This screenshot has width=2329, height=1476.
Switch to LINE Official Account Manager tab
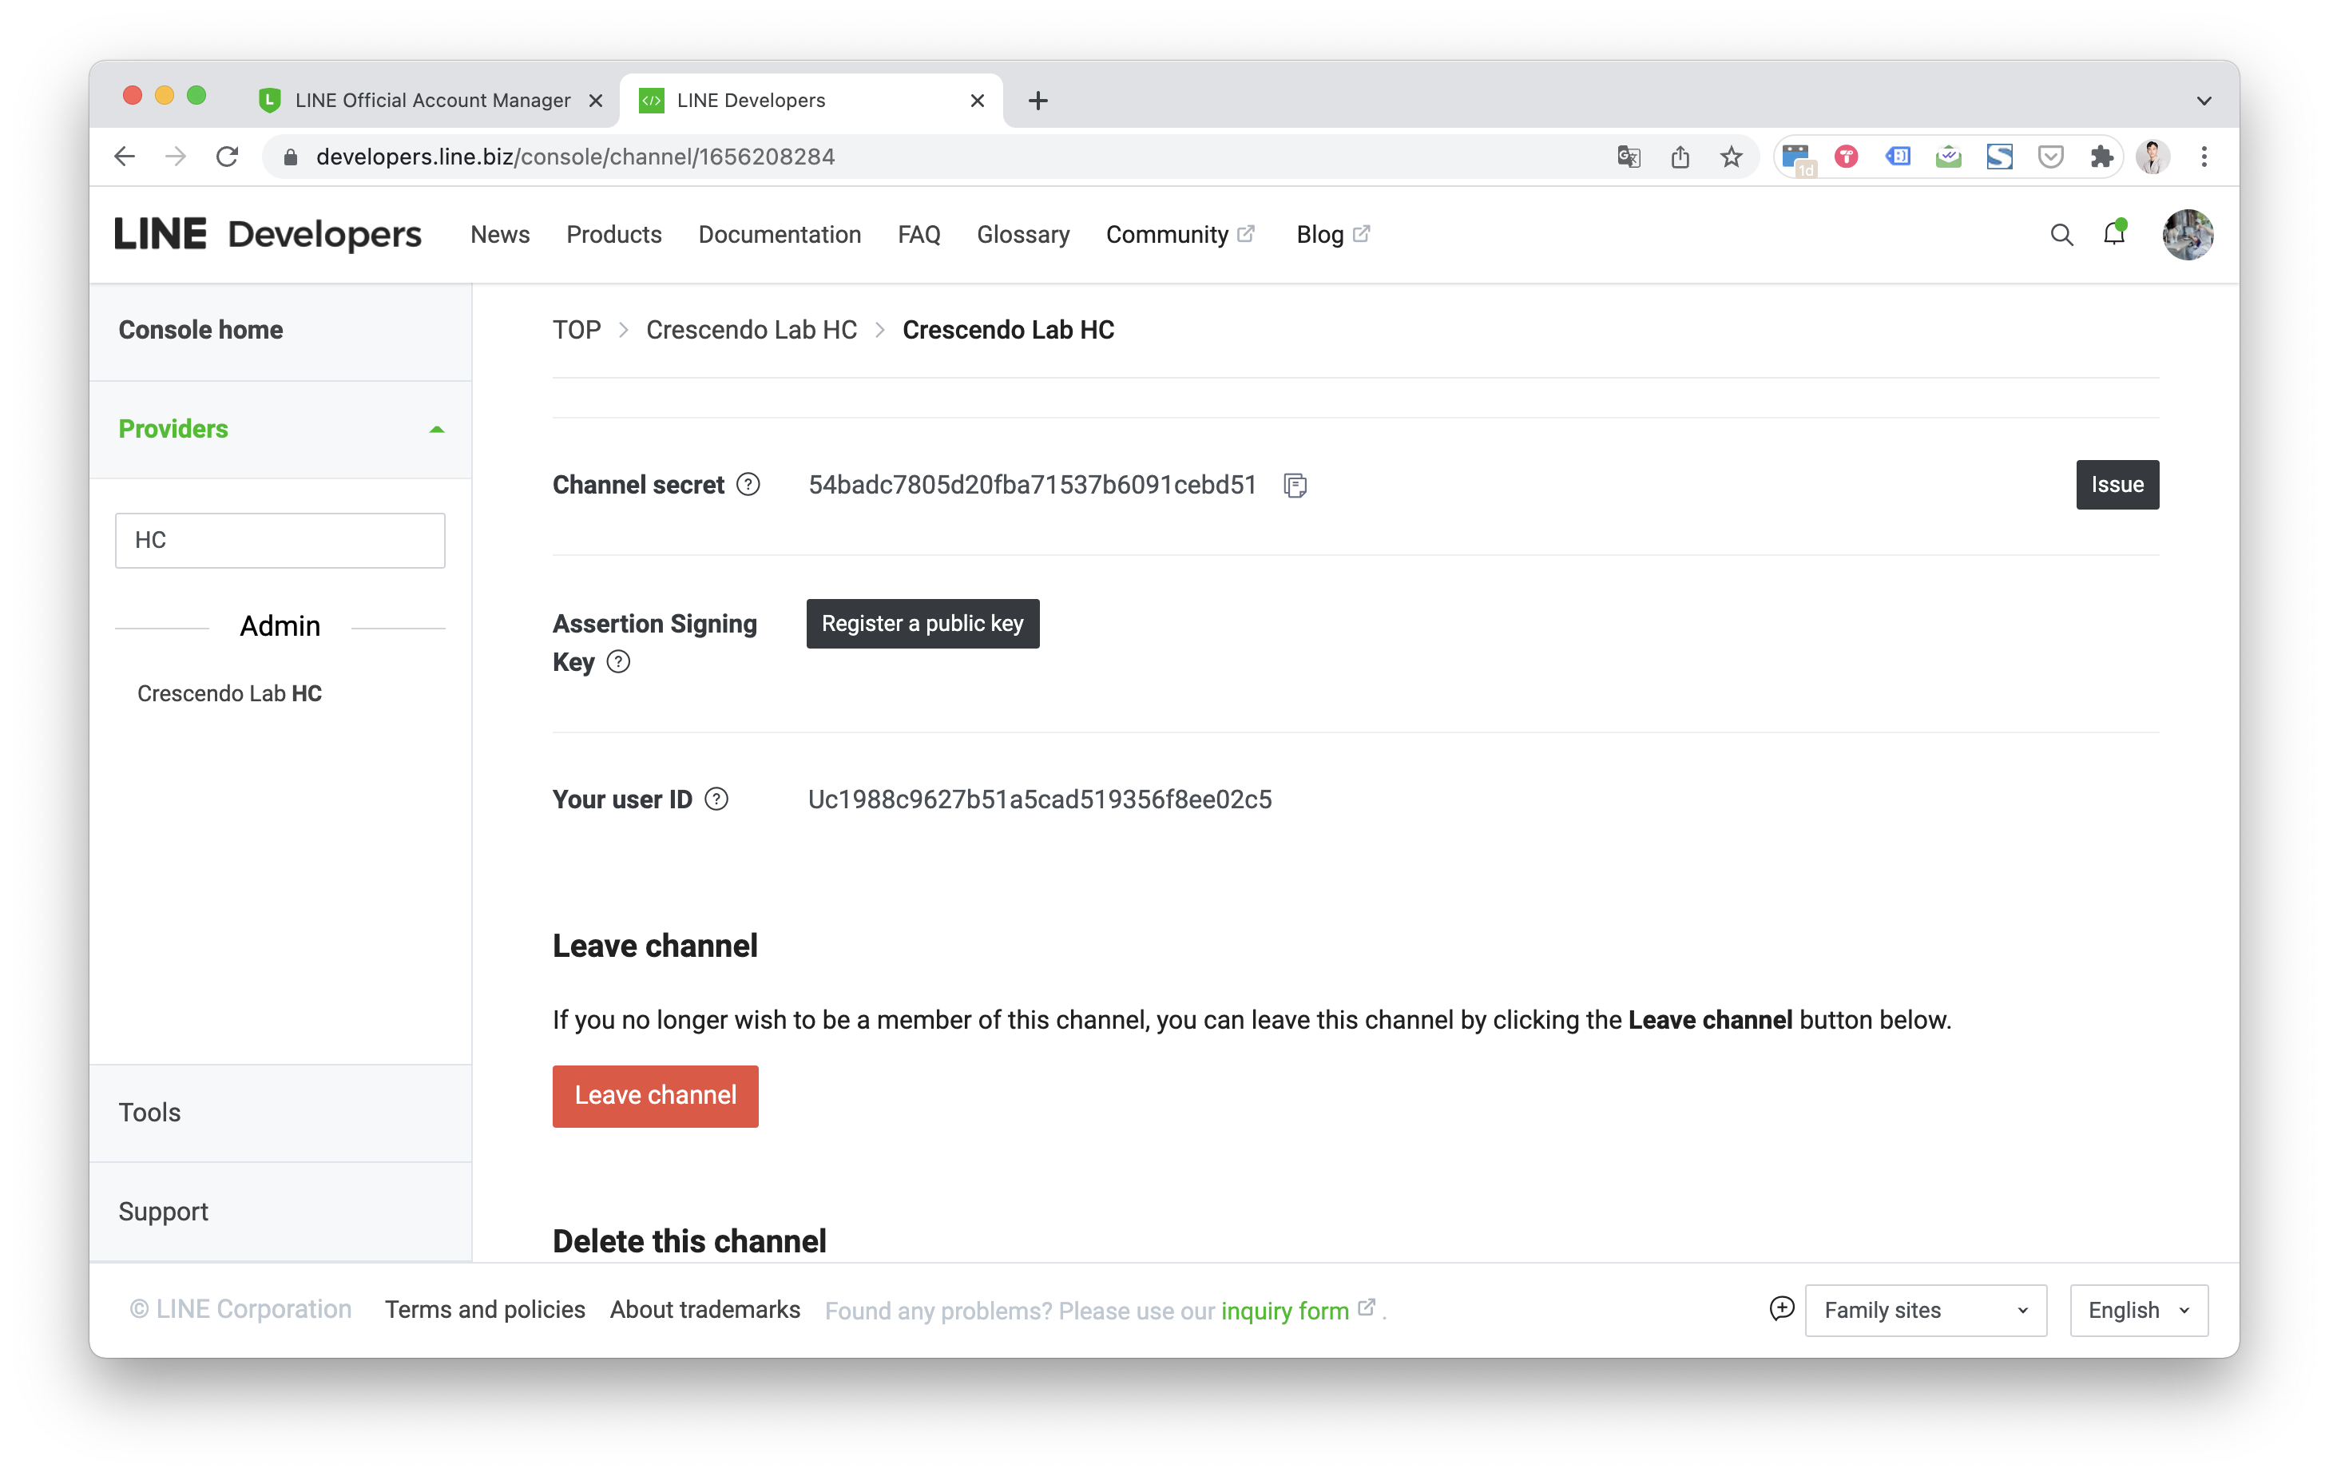(x=431, y=101)
